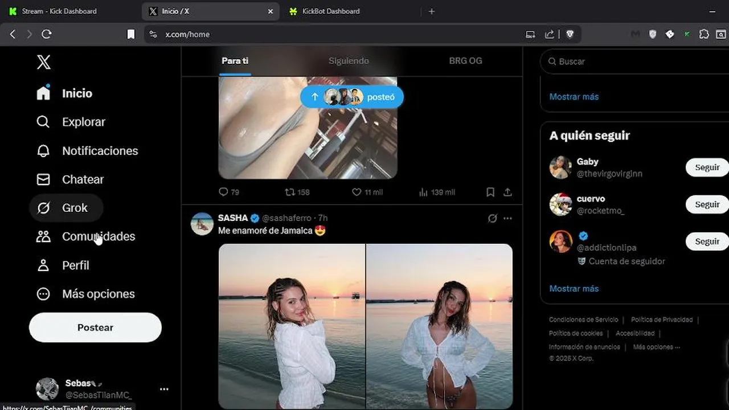The width and height of the screenshot is (729, 410).
Task: Go to Inicio in sidebar
Action: [64, 93]
